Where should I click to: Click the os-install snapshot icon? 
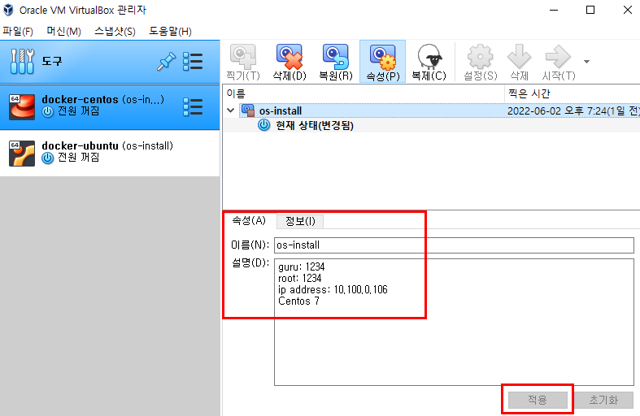pos(248,110)
